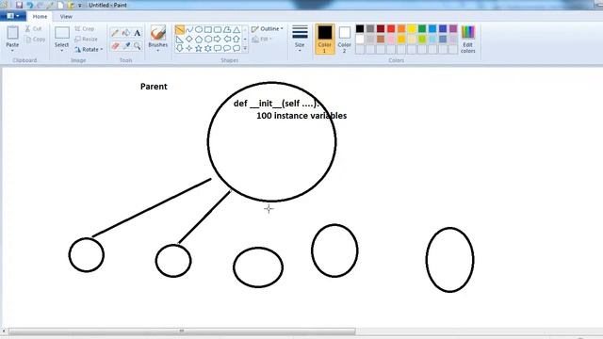Switch to the Home tab
This screenshot has width=603, height=339.
coord(40,17)
